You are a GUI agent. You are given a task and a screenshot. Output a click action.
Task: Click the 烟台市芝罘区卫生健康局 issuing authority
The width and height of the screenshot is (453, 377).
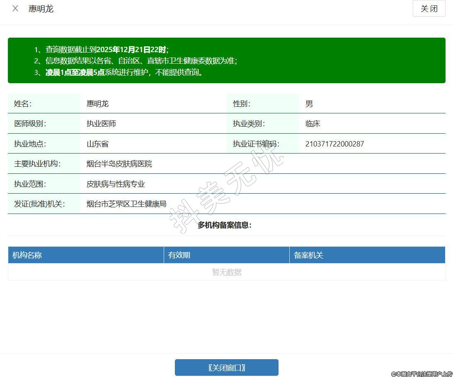tap(126, 204)
